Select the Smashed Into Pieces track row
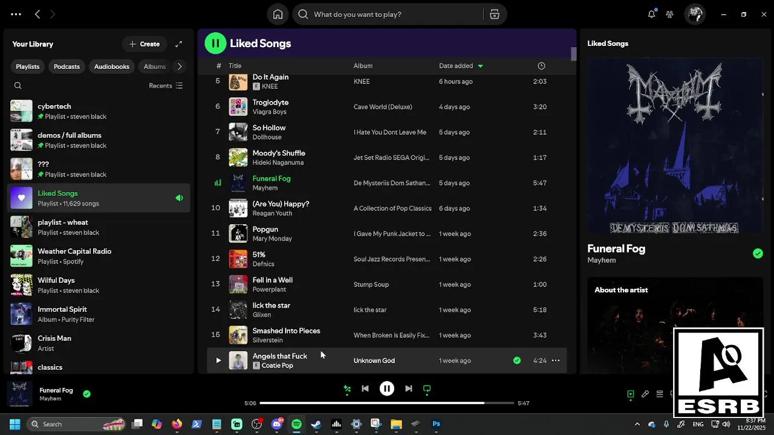The image size is (774, 435). point(387,335)
